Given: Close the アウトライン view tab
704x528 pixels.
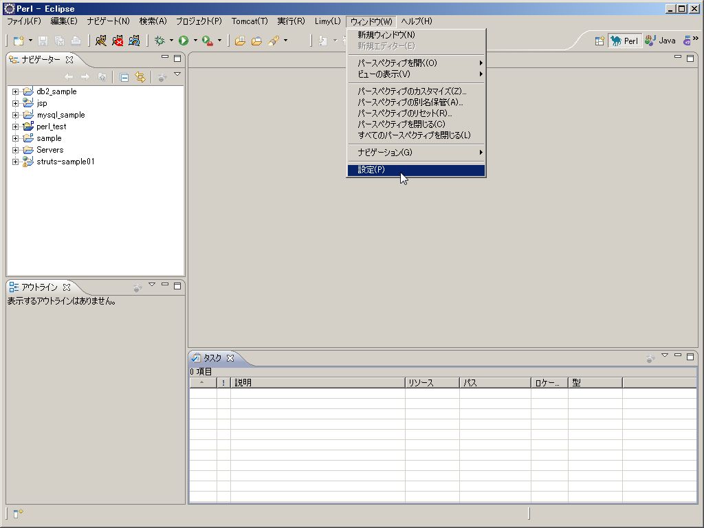Looking at the screenshot, I should [67, 287].
